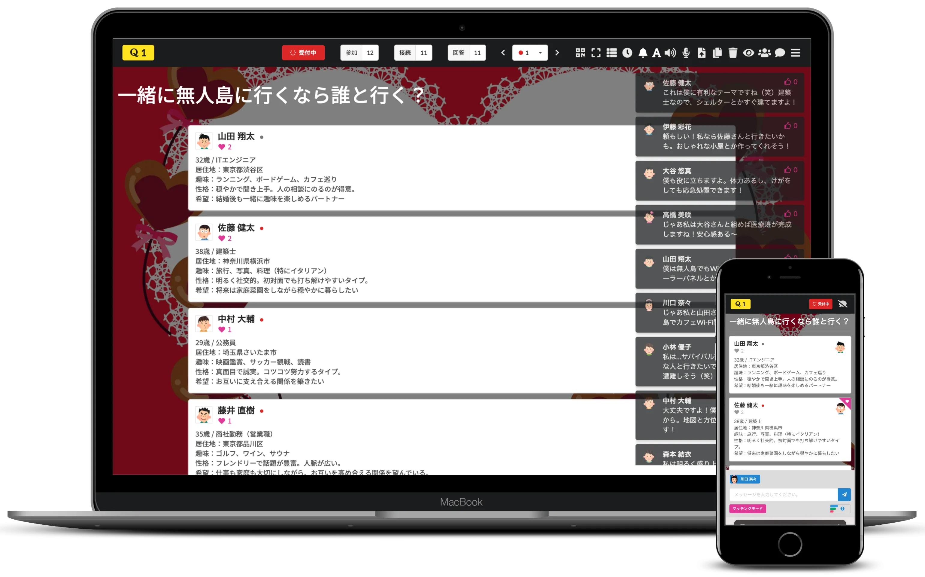Open the hamburger menu
Screen dimensions: 925x577
tap(796, 53)
